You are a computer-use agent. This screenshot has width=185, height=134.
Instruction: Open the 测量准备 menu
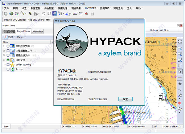(36, 8)
